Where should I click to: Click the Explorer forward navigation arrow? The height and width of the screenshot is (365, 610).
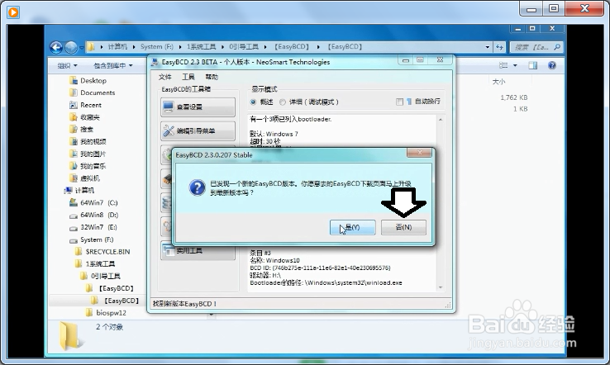click(x=71, y=47)
